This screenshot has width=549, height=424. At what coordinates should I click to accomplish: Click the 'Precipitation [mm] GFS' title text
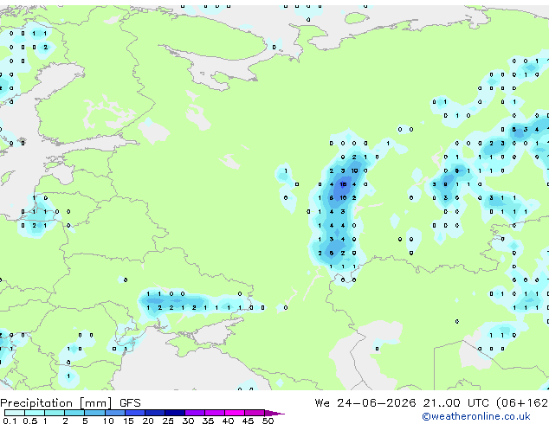click(71, 403)
